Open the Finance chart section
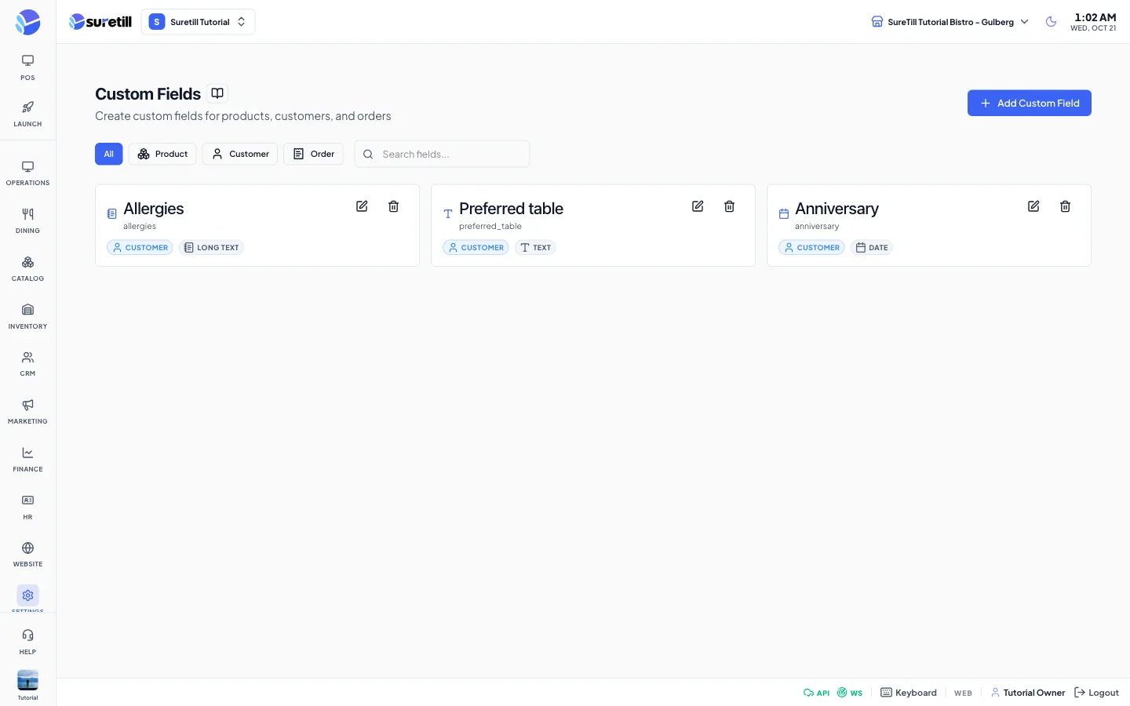The height and width of the screenshot is (706, 1130). pyautogui.click(x=27, y=460)
